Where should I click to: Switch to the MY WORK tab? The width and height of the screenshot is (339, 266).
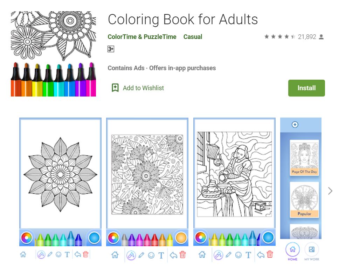click(x=312, y=252)
